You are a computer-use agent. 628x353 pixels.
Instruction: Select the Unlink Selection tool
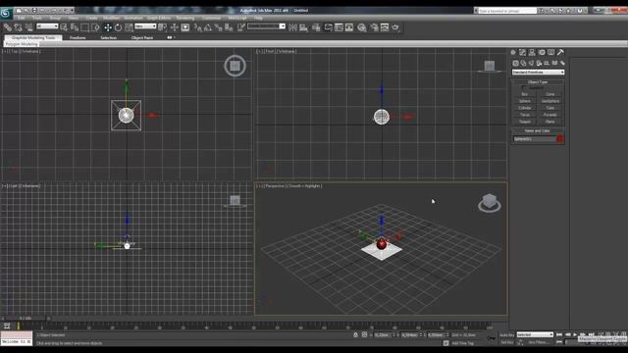(18, 27)
